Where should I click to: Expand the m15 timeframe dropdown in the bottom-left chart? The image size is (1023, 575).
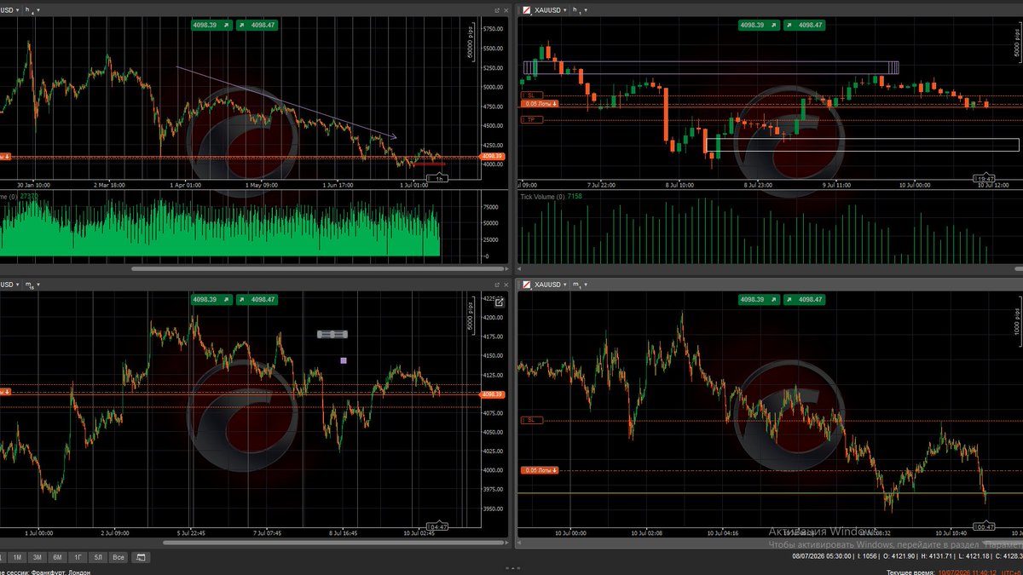click(x=32, y=285)
